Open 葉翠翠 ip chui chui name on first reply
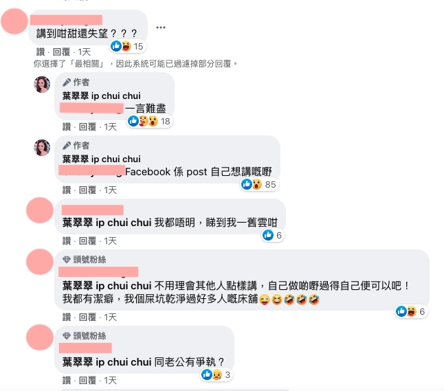The image size is (444, 391). [x=101, y=96]
